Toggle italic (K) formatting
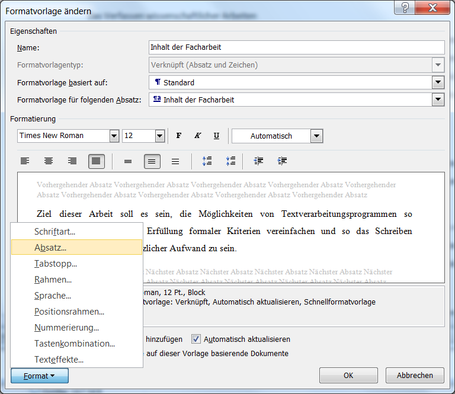Viewport: 455px width, 394px height. (x=198, y=136)
